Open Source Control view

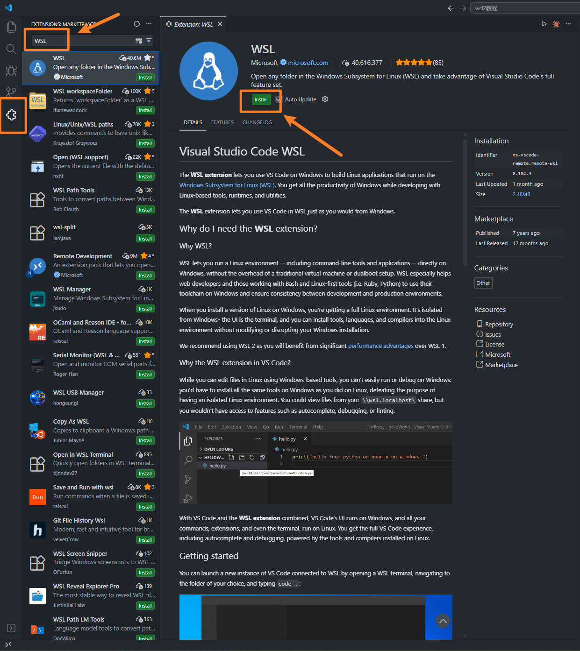[x=11, y=92]
